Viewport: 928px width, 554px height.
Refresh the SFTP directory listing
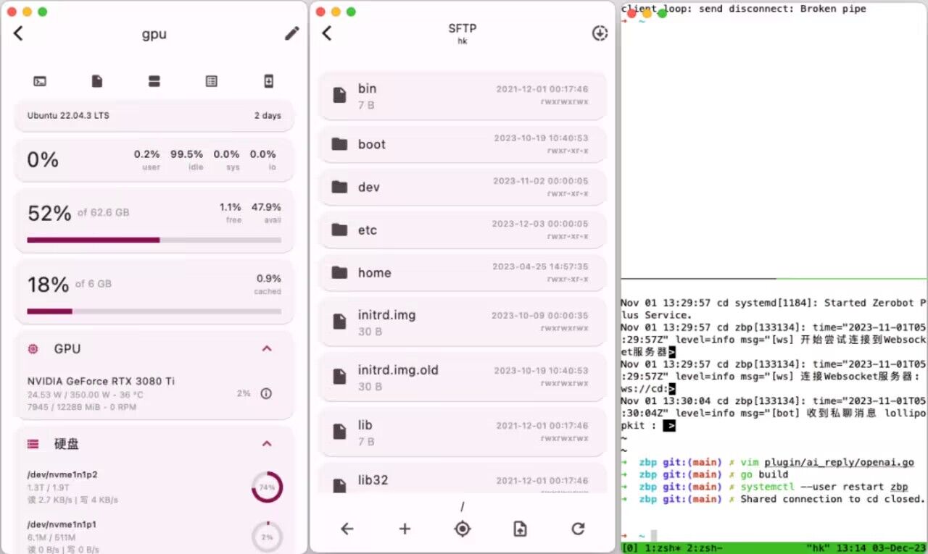(578, 529)
